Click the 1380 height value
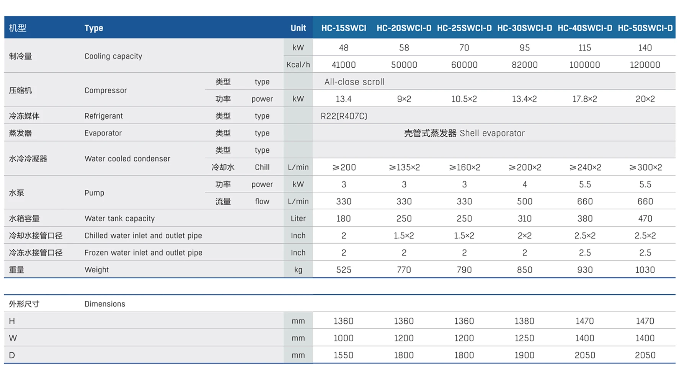Screen dimensions: 687x388 [x=524, y=321]
